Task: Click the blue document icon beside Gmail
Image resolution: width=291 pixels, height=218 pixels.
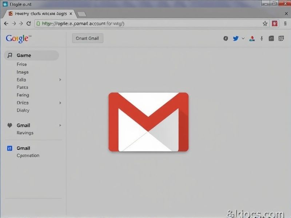Action: point(10,148)
